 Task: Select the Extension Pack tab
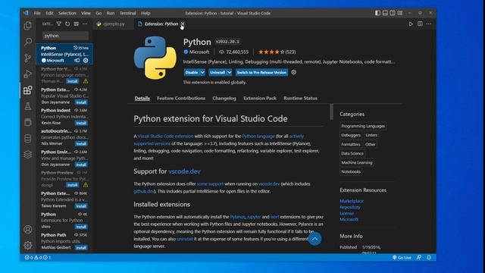point(260,98)
